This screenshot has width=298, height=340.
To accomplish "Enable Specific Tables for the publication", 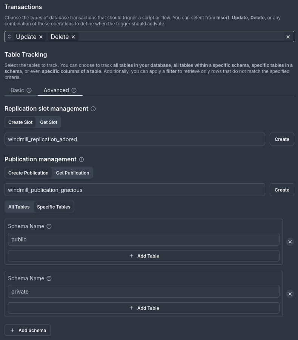I will click(x=54, y=207).
